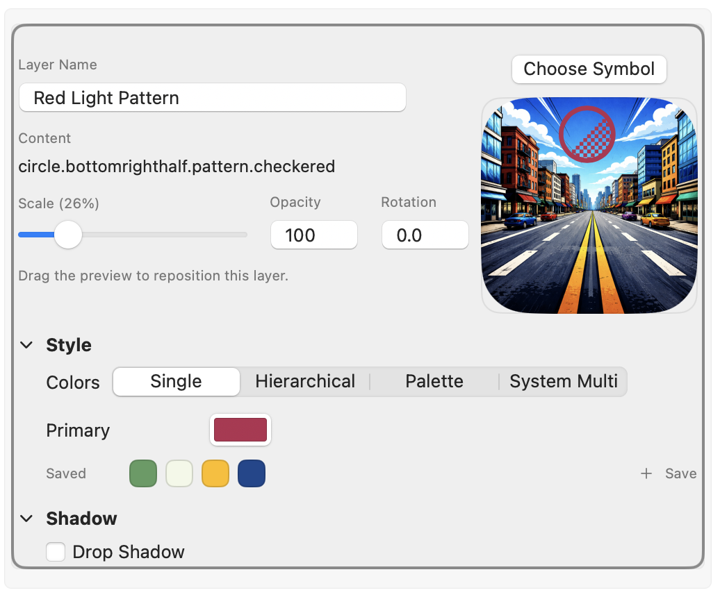Open the Primary red color well
Viewport: 720px width, 597px height.
coord(240,430)
